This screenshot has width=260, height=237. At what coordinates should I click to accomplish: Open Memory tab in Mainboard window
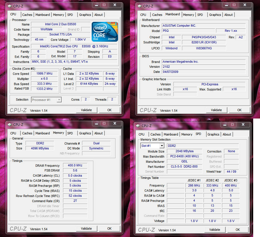(x=188, y=15)
